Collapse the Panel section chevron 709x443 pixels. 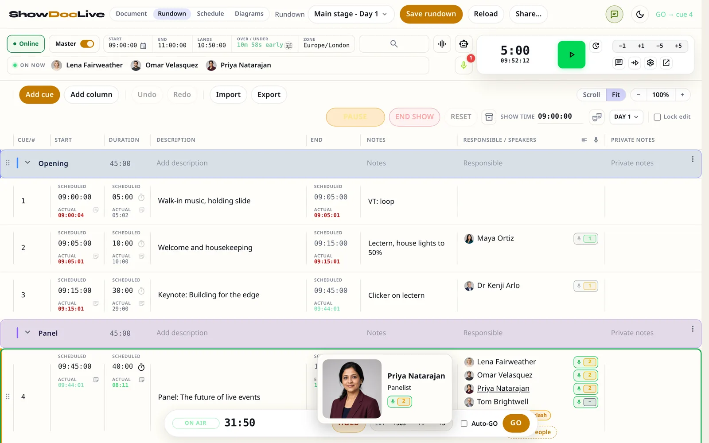tap(27, 332)
